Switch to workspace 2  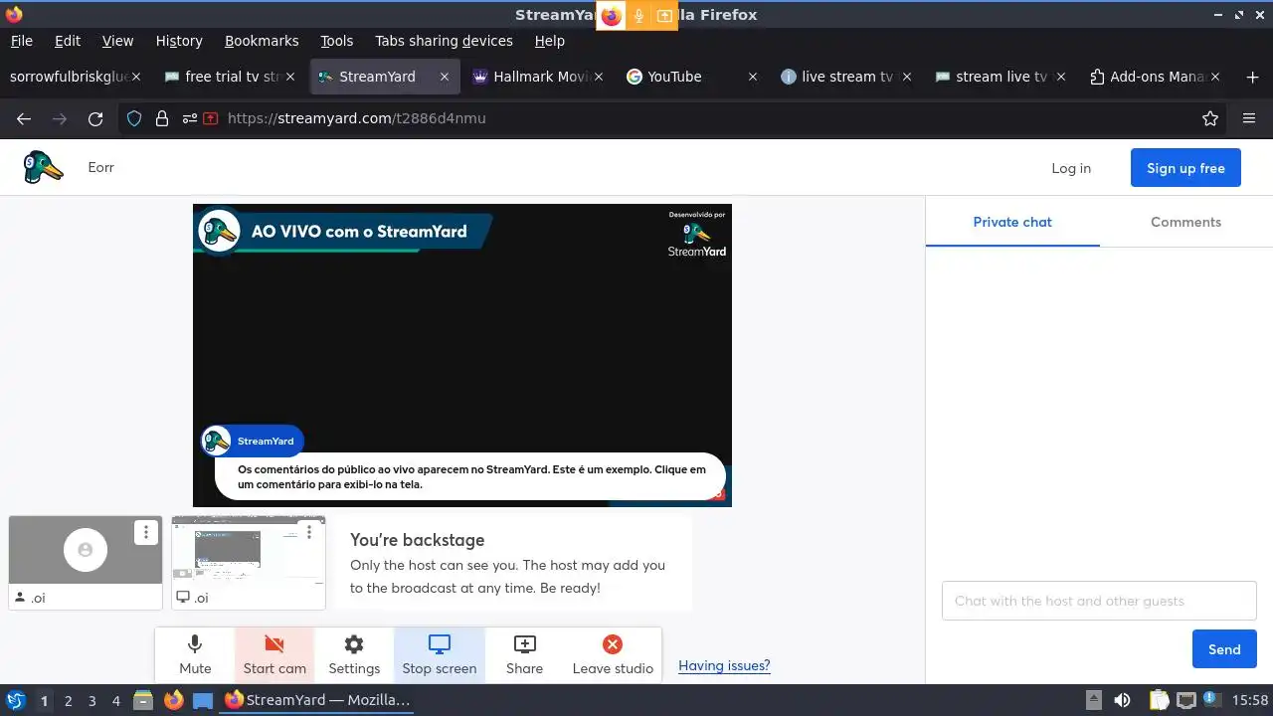(x=68, y=700)
